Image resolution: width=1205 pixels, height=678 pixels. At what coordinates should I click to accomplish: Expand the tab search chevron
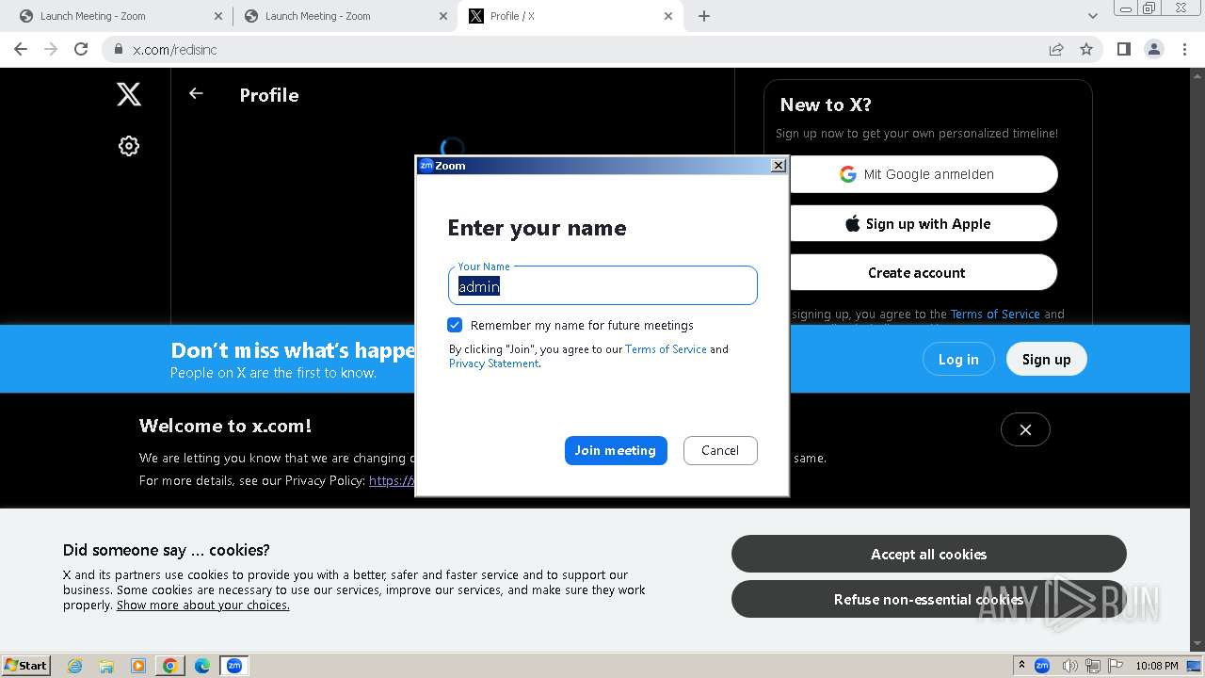(1093, 16)
